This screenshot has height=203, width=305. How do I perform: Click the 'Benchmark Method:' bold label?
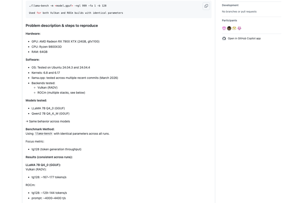click(40, 129)
